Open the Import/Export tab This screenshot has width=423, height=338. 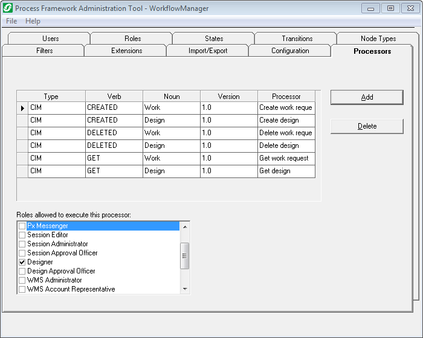pos(208,51)
